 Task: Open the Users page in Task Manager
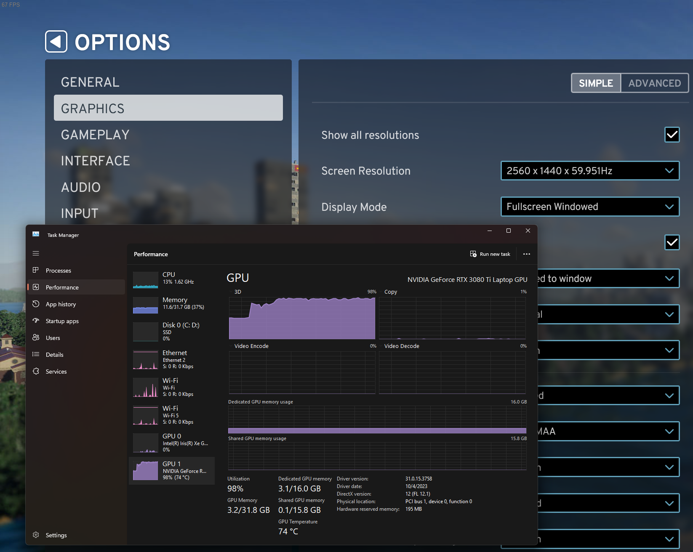(x=53, y=338)
